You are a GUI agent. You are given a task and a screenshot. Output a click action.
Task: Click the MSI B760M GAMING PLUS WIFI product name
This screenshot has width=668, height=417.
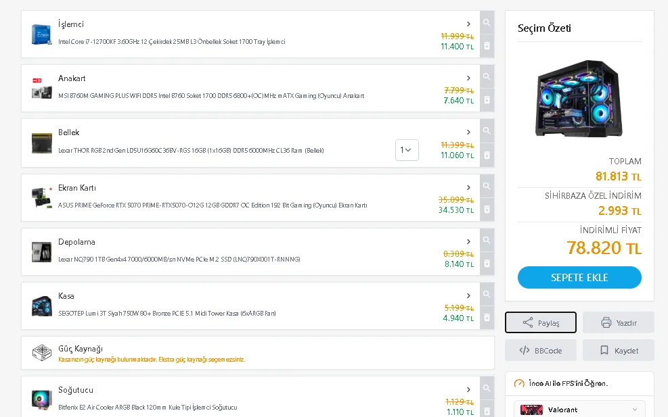click(211, 96)
